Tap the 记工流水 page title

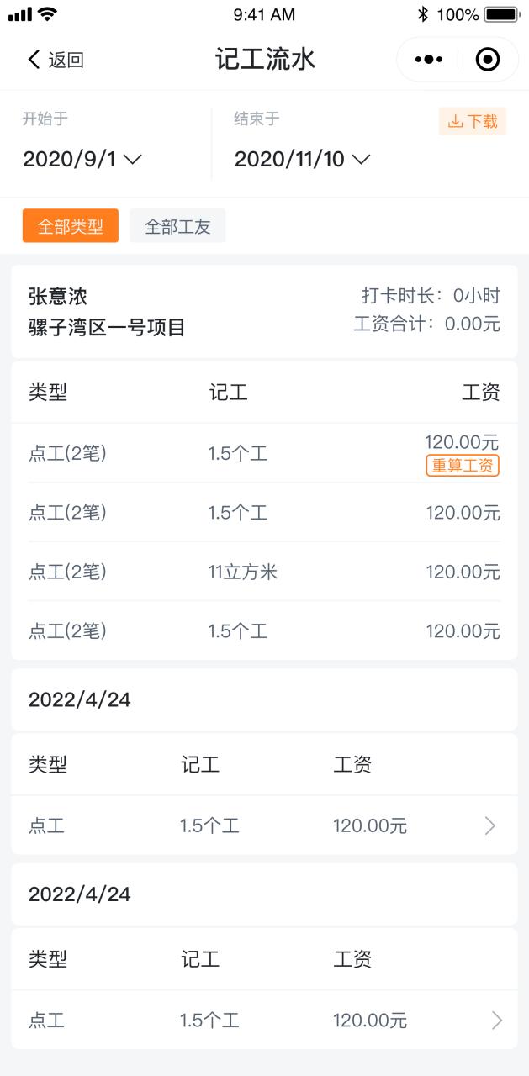coord(265,60)
